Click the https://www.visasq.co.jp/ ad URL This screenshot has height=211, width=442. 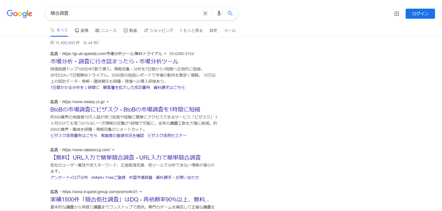[x=84, y=102]
